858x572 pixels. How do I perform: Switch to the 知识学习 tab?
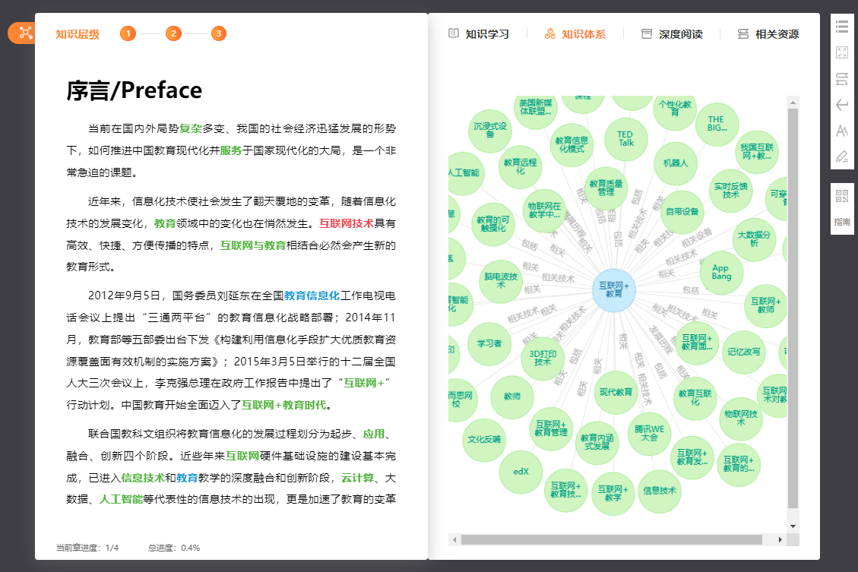pos(479,34)
